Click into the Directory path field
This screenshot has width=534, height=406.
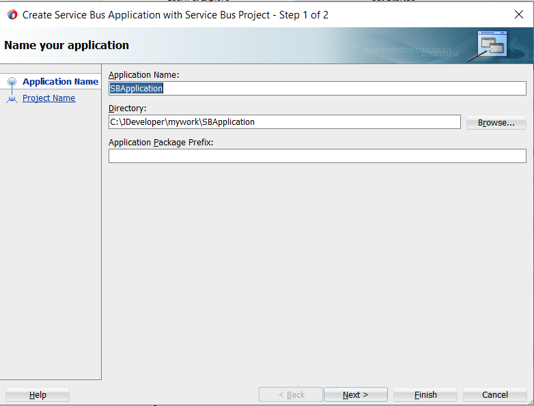[284, 122]
